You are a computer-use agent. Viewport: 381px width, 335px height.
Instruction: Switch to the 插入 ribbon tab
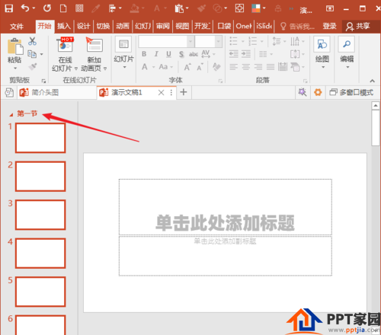63,26
